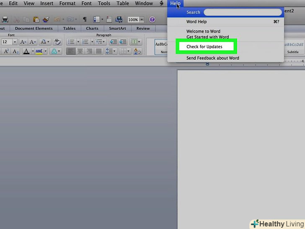The height and width of the screenshot is (229, 305).
Task: Click the zoom 100% field
Action: click(x=133, y=19)
